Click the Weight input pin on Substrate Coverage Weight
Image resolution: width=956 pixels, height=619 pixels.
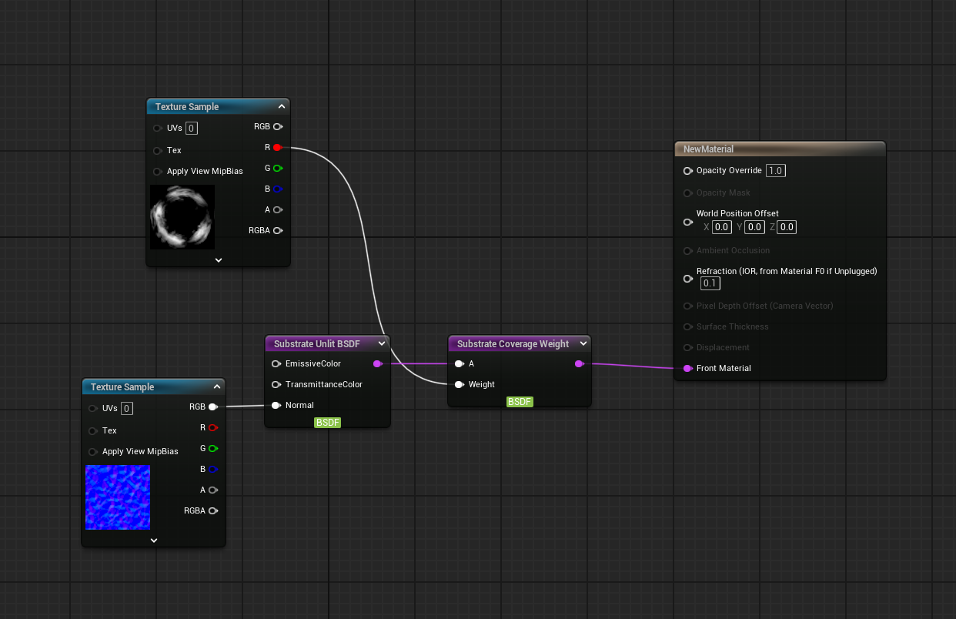[x=460, y=384]
